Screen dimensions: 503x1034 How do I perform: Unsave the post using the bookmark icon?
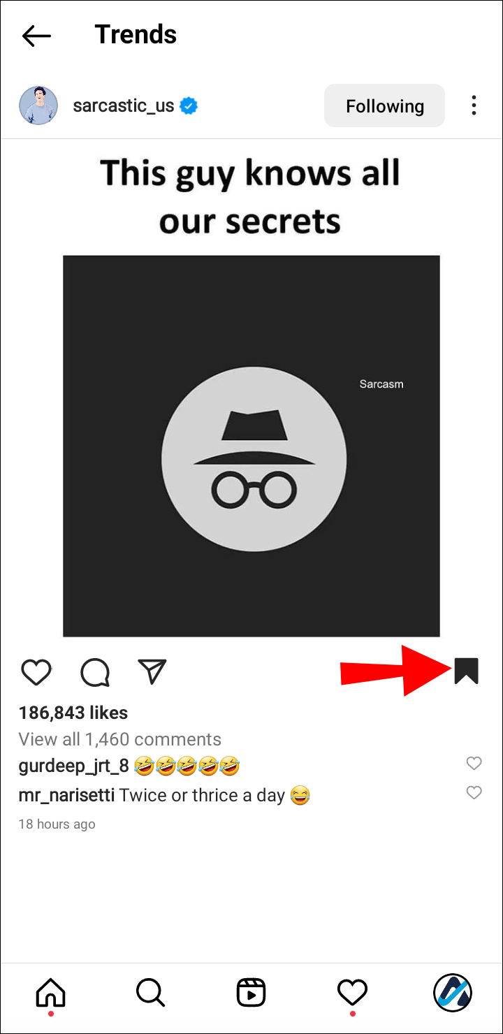466,671
